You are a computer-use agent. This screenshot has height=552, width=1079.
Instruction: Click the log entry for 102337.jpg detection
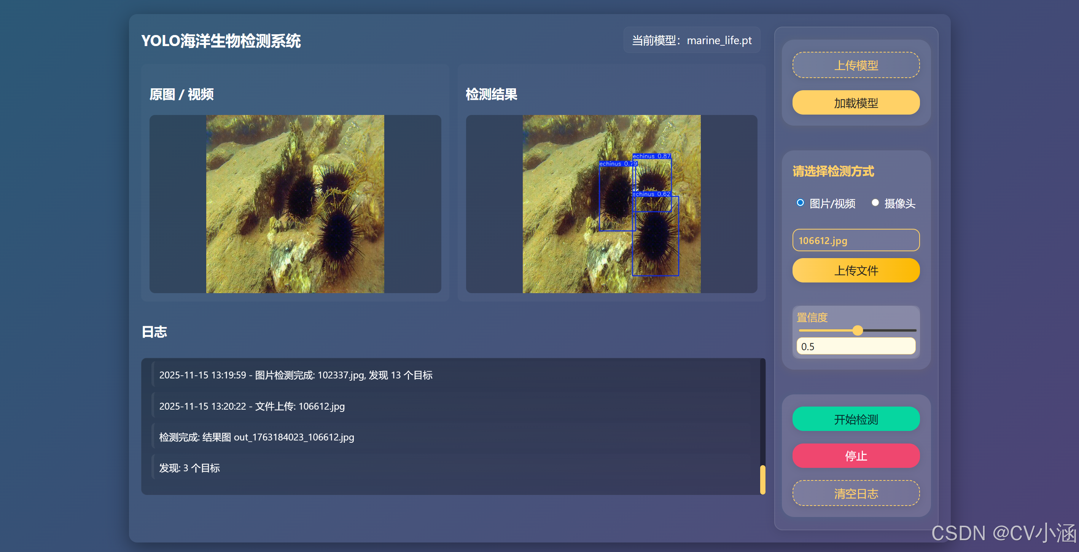(x=296, y=375)
